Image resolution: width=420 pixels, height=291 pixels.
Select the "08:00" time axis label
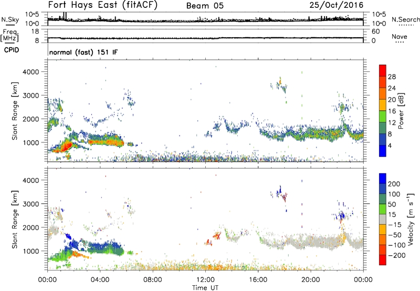(x=153, y=280)
